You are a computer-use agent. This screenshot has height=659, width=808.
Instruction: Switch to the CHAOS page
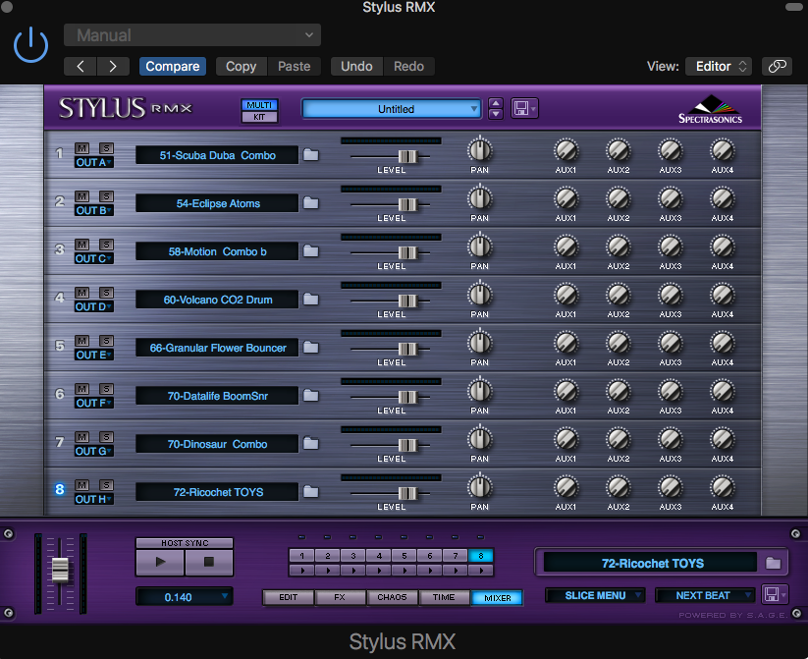392,597
